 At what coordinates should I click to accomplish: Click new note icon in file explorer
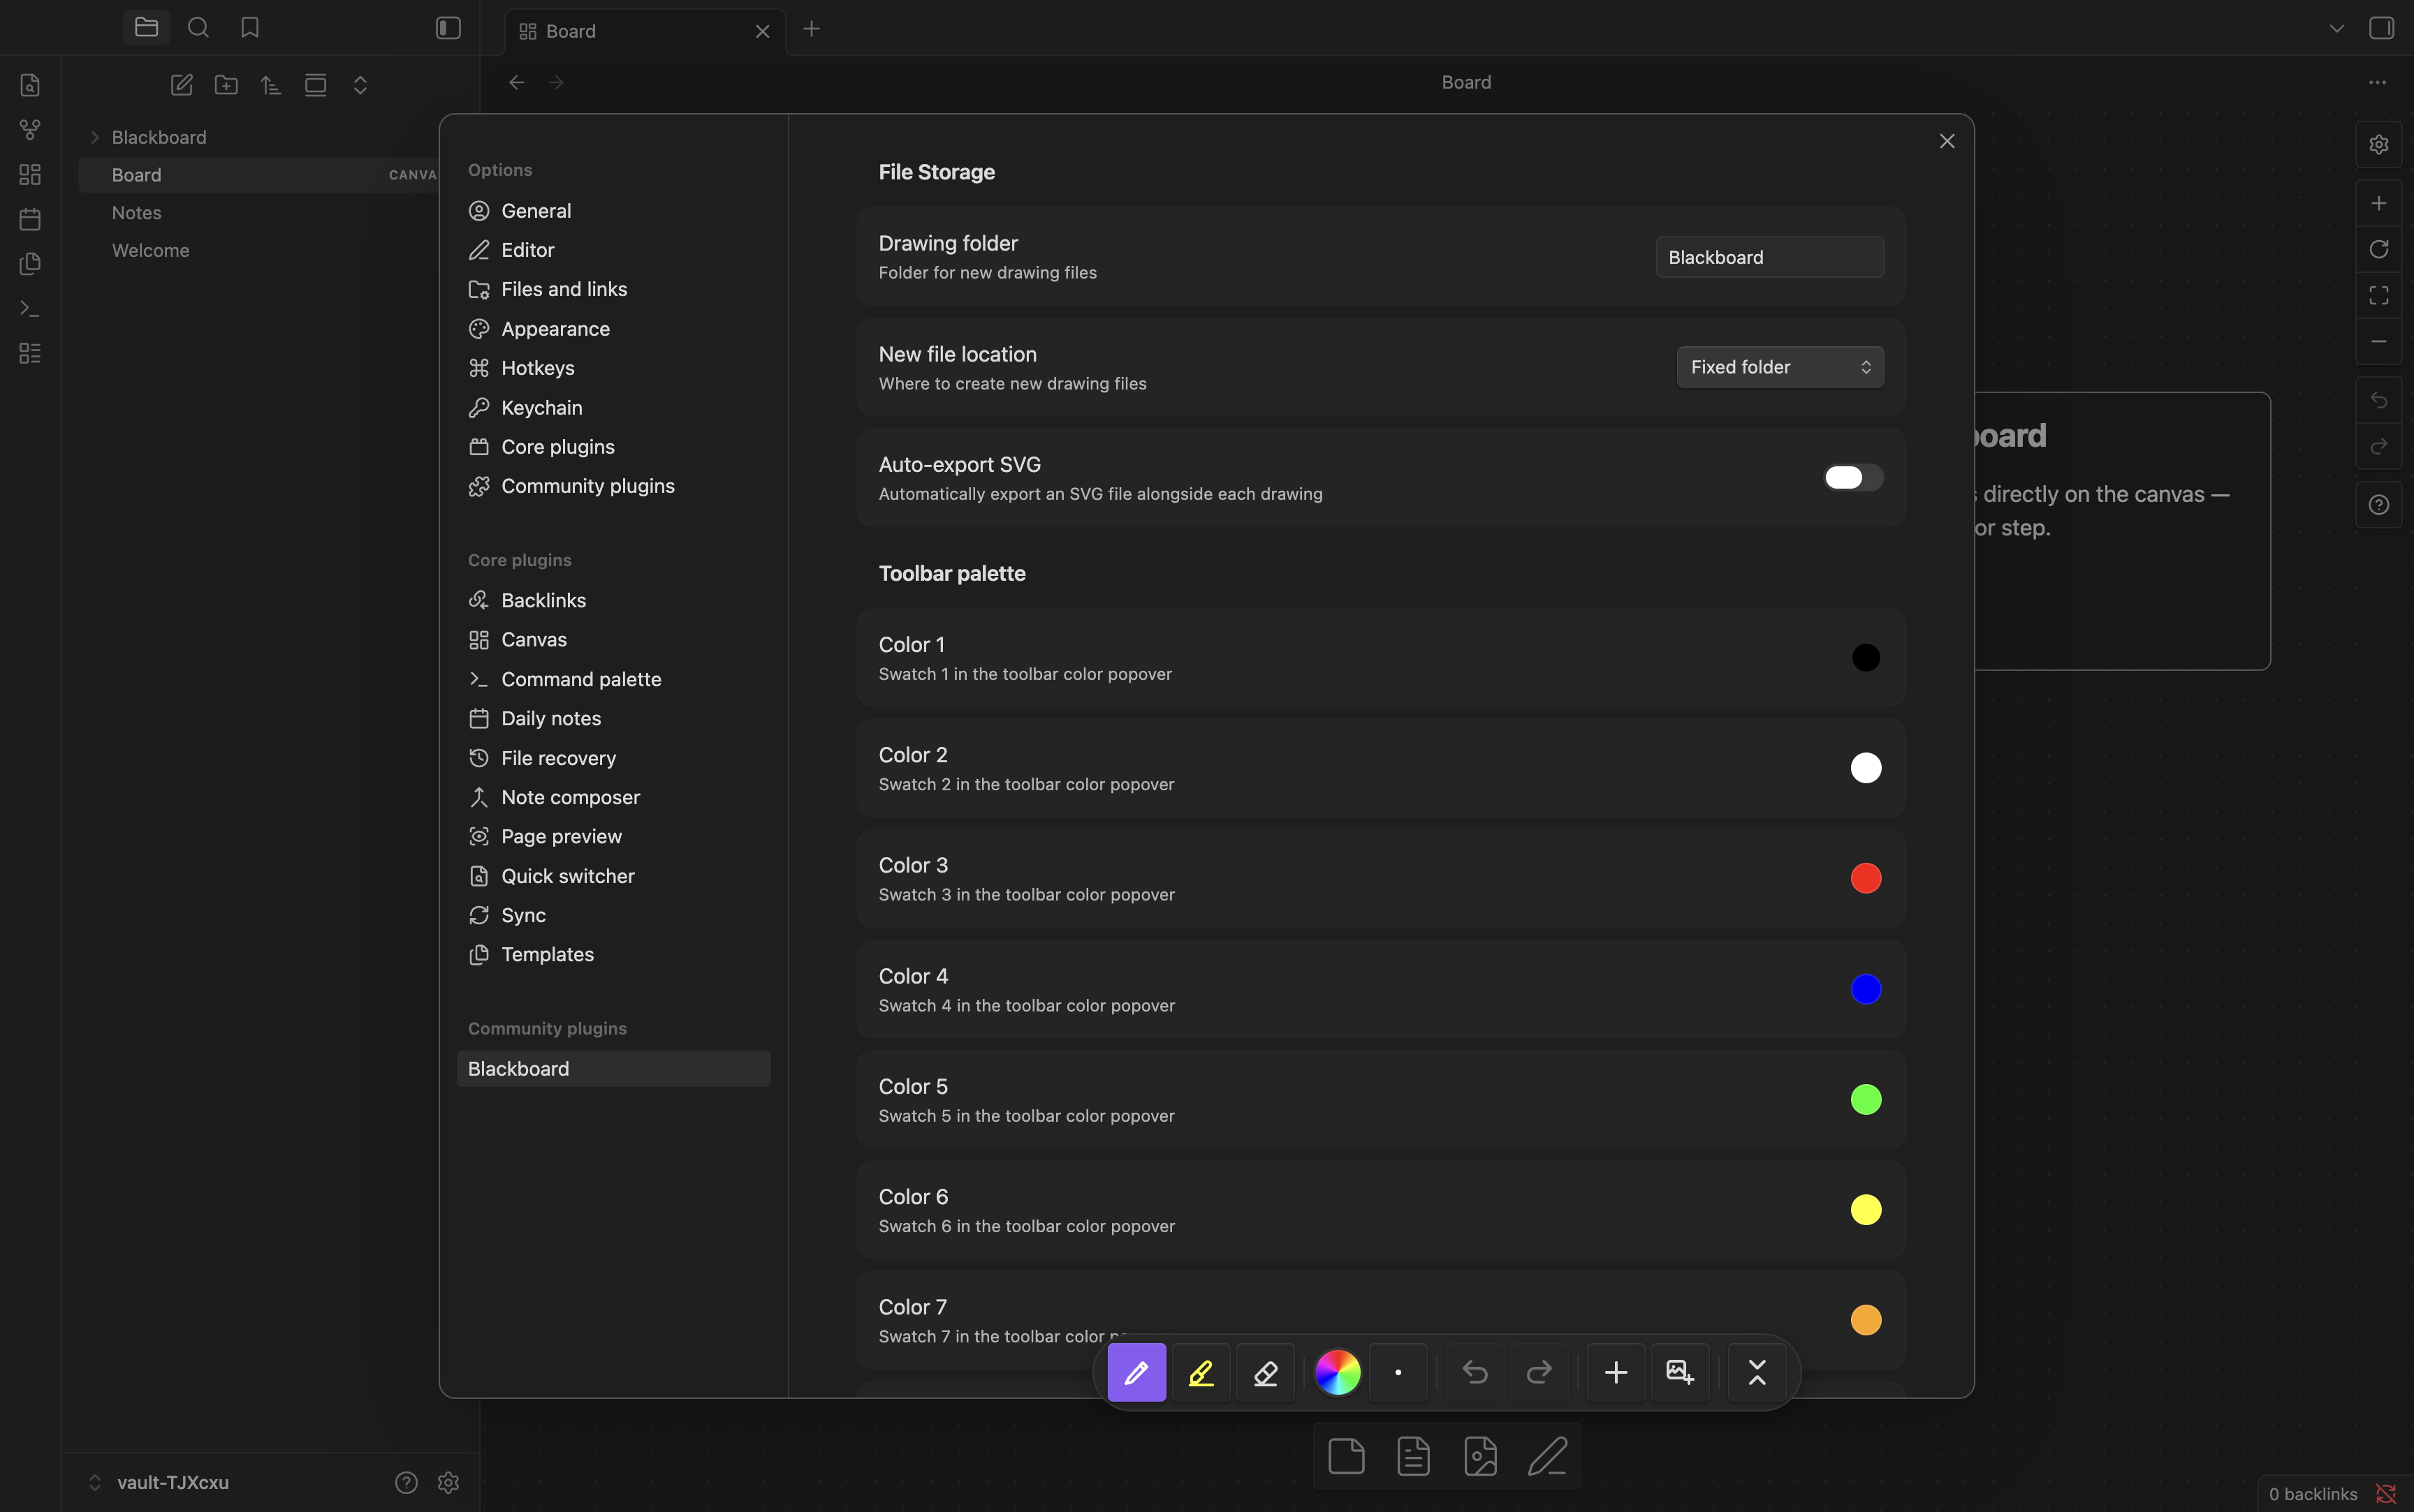(x=181, y=85)
